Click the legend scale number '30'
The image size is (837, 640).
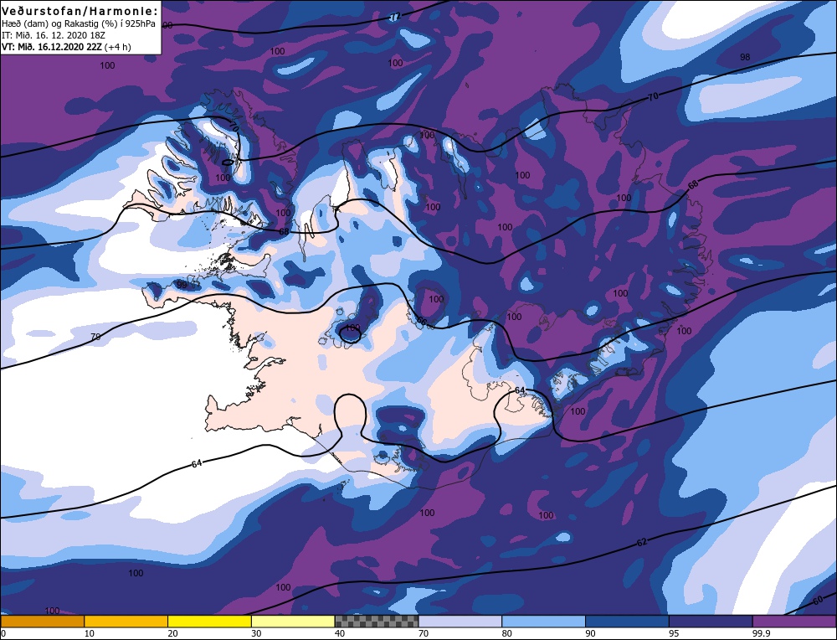256,633
